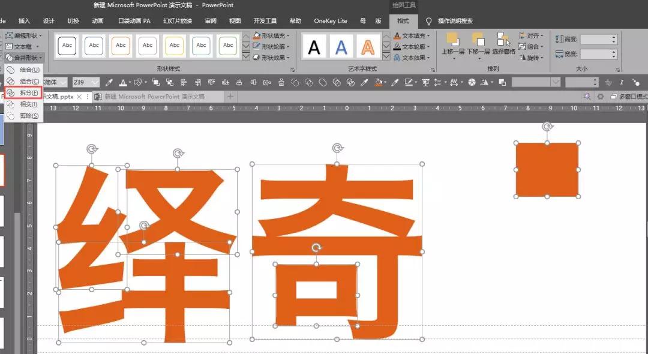Screen dimensions: 648x354
Task: Open the 选择窗格 selection pane
Action: 503,44
